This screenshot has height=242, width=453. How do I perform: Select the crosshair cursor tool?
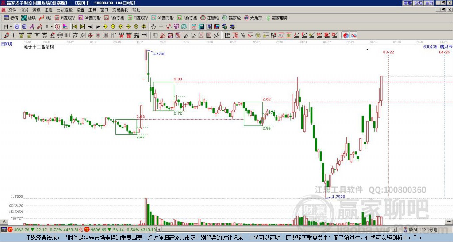161,26
